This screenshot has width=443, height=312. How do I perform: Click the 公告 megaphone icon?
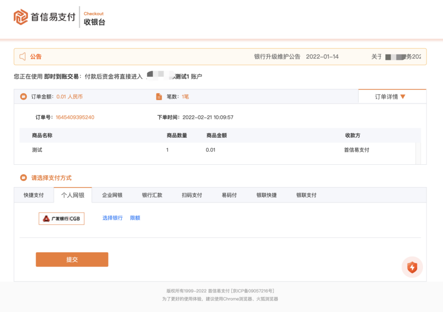pyautogui.click(x=22, y=56)
